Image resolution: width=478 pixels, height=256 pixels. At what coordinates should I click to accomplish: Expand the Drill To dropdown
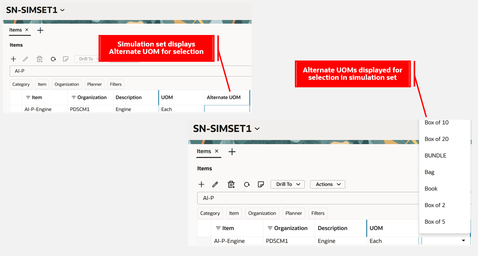click(x=287, y=184)
